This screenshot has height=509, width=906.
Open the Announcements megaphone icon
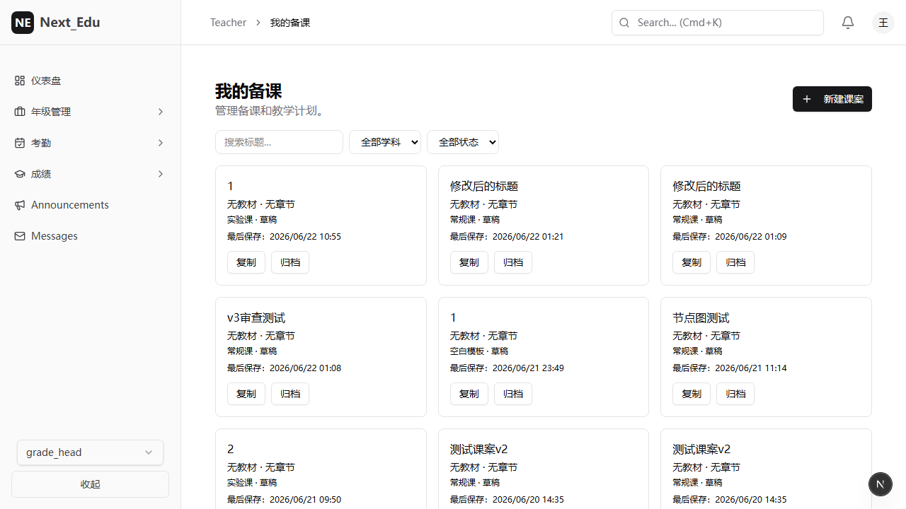20,205
